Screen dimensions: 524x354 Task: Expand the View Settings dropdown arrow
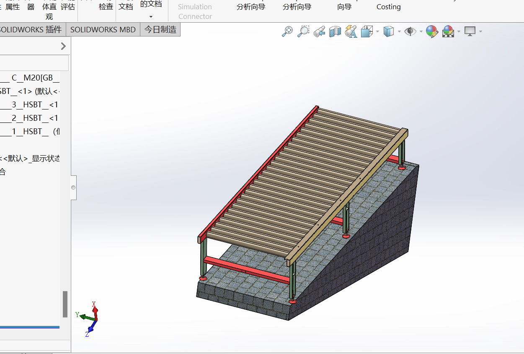tap(480, 31)
